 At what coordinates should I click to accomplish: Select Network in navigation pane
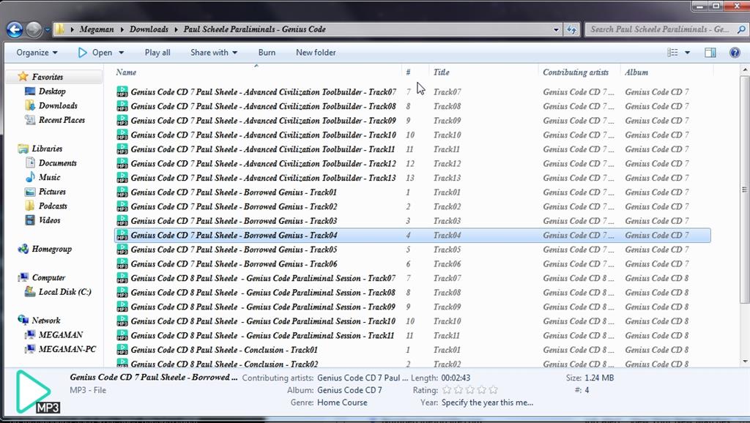(46, 321)
